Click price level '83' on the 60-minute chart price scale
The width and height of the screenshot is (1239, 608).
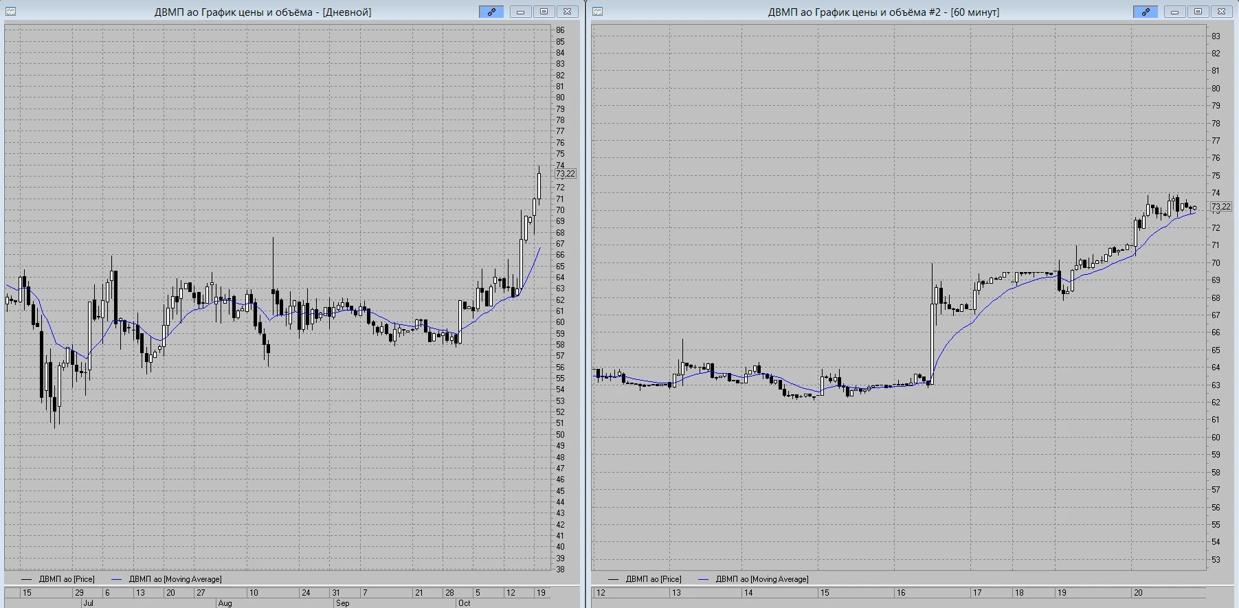[x=1216, y=36]
